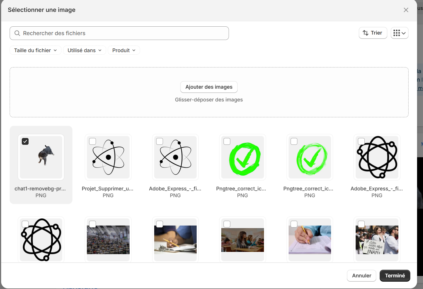Screen dimensions: 423x289
Task: Select the bold green checkmark thumbnail
Action: click(x=242, y=157)
